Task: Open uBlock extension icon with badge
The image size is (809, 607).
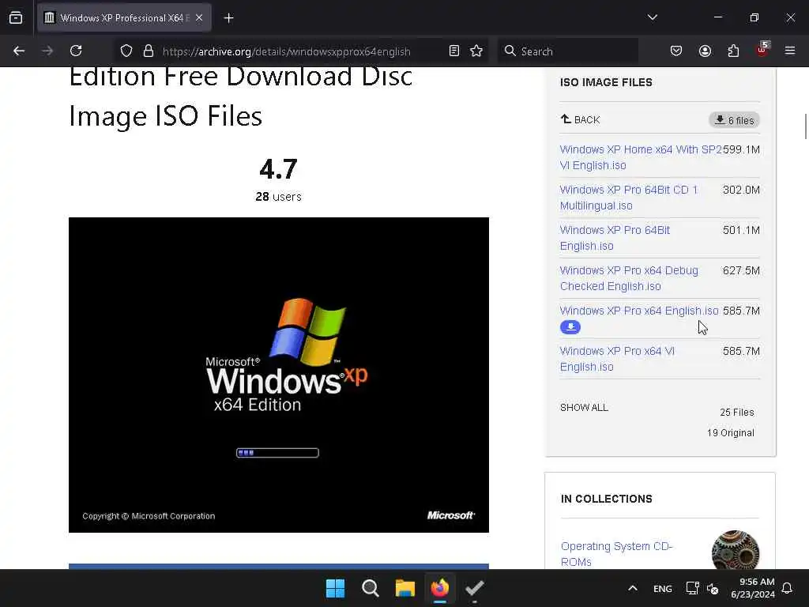Action: pyautogui.click(x=762, y=50)
